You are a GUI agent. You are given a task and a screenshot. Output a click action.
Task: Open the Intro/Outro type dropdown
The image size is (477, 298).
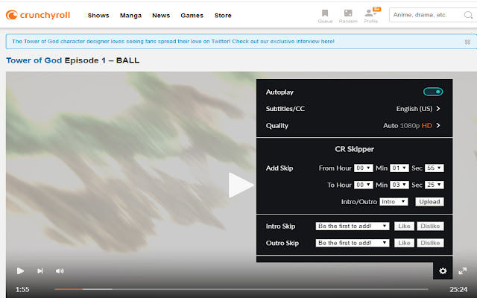click(x=394, y=202)
